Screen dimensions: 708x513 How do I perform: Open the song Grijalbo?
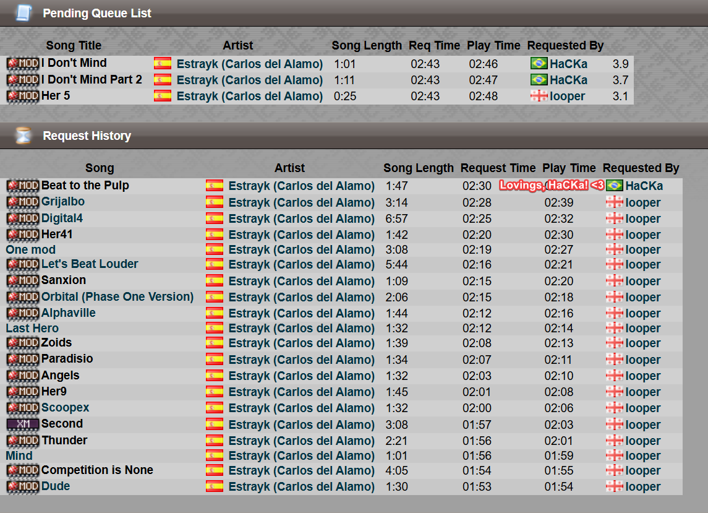[63, 202]
